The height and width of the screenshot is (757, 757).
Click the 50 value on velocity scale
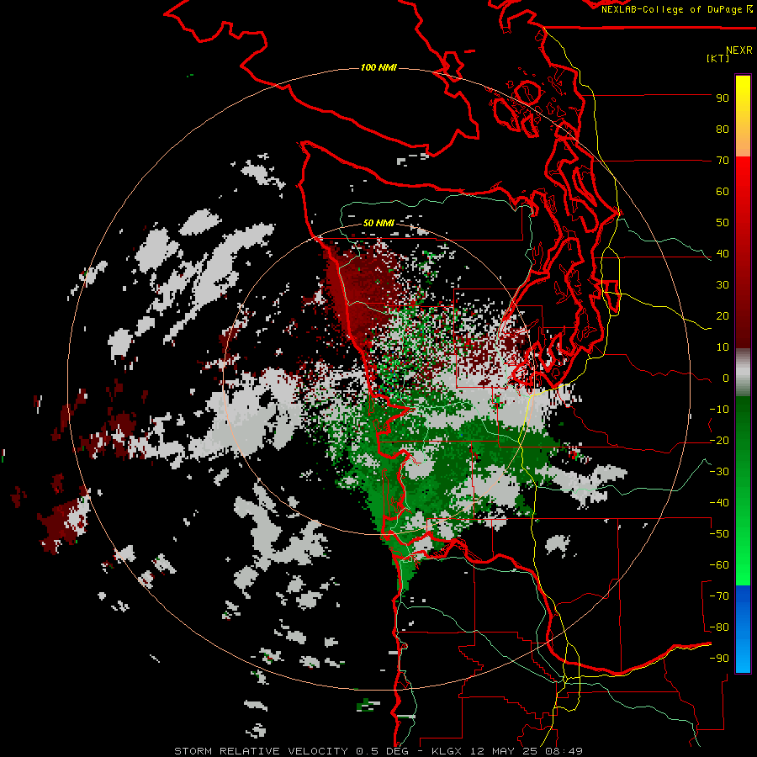[x=723, y=223]
